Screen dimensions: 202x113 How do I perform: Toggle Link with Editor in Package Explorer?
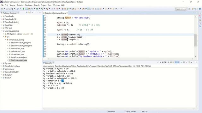(29, 13)
